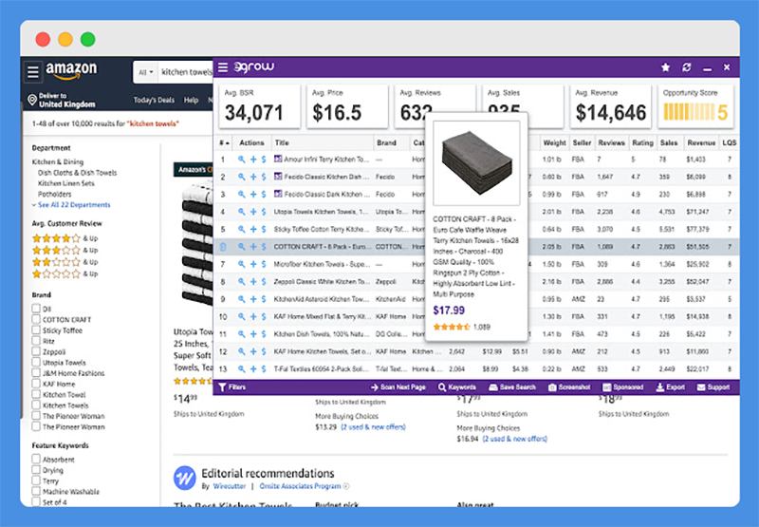
Task: Sort table by Reviews column header
Action: [x=611, y=142]
